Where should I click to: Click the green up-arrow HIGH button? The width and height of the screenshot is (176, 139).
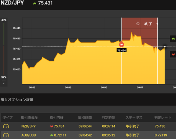click(x=173, y=39)
